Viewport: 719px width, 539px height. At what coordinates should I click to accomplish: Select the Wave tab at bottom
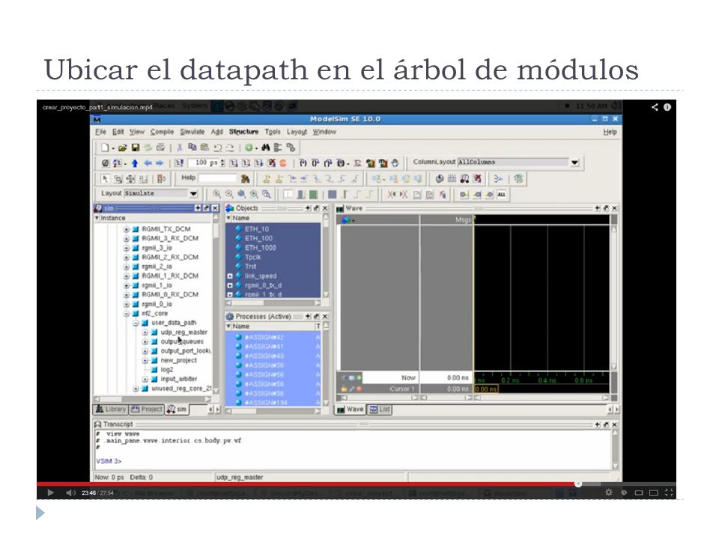pyautogui.click(x=351, y=409)
